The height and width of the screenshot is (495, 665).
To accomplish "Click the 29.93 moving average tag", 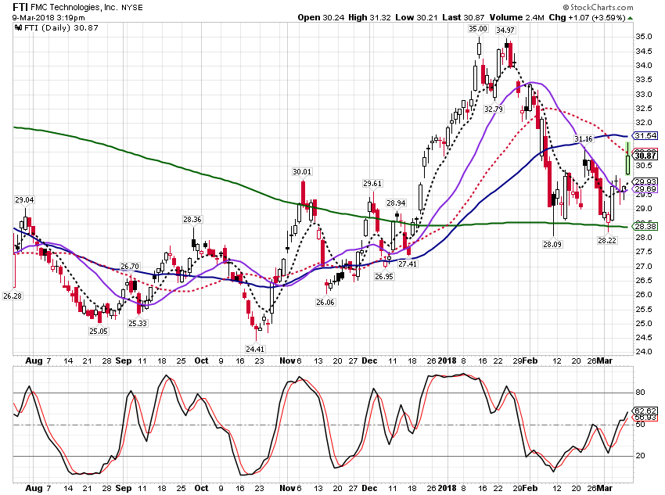I will (x=645, y=181).
